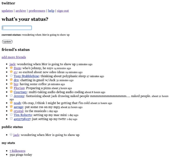Open the preferences navigation link
The width and height of the screenshot is (170, 158).
pyautogui.click(x=37, y=11)
